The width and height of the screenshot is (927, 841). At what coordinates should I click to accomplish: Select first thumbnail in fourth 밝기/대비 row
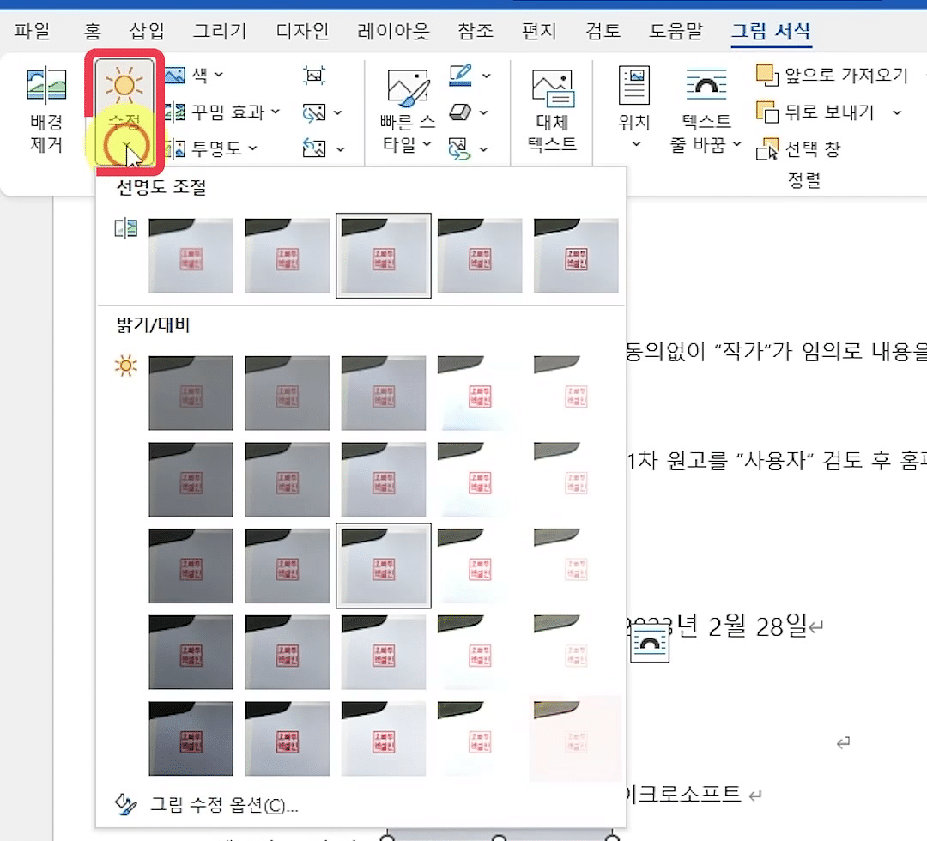click(x=191, y=652)
